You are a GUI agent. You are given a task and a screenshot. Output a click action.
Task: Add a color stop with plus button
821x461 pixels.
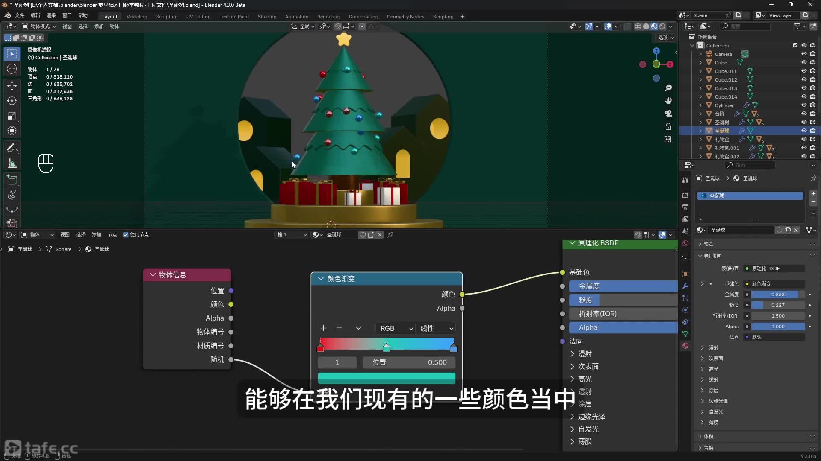(323, 328)
